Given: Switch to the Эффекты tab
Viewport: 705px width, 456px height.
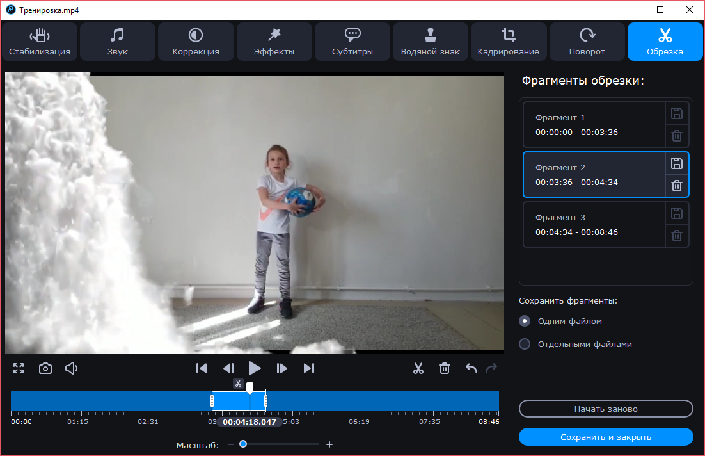Looking at the screenshot, I should 274,42.
